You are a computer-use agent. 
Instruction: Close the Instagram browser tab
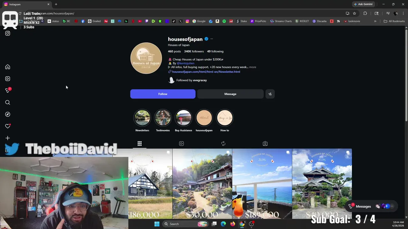pos(48,4)
